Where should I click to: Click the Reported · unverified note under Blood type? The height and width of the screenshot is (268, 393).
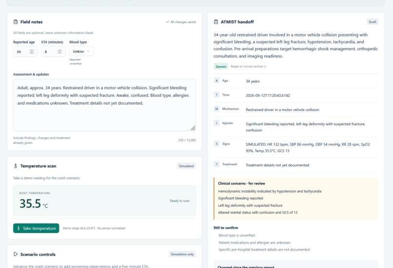(x=76, y=61)
